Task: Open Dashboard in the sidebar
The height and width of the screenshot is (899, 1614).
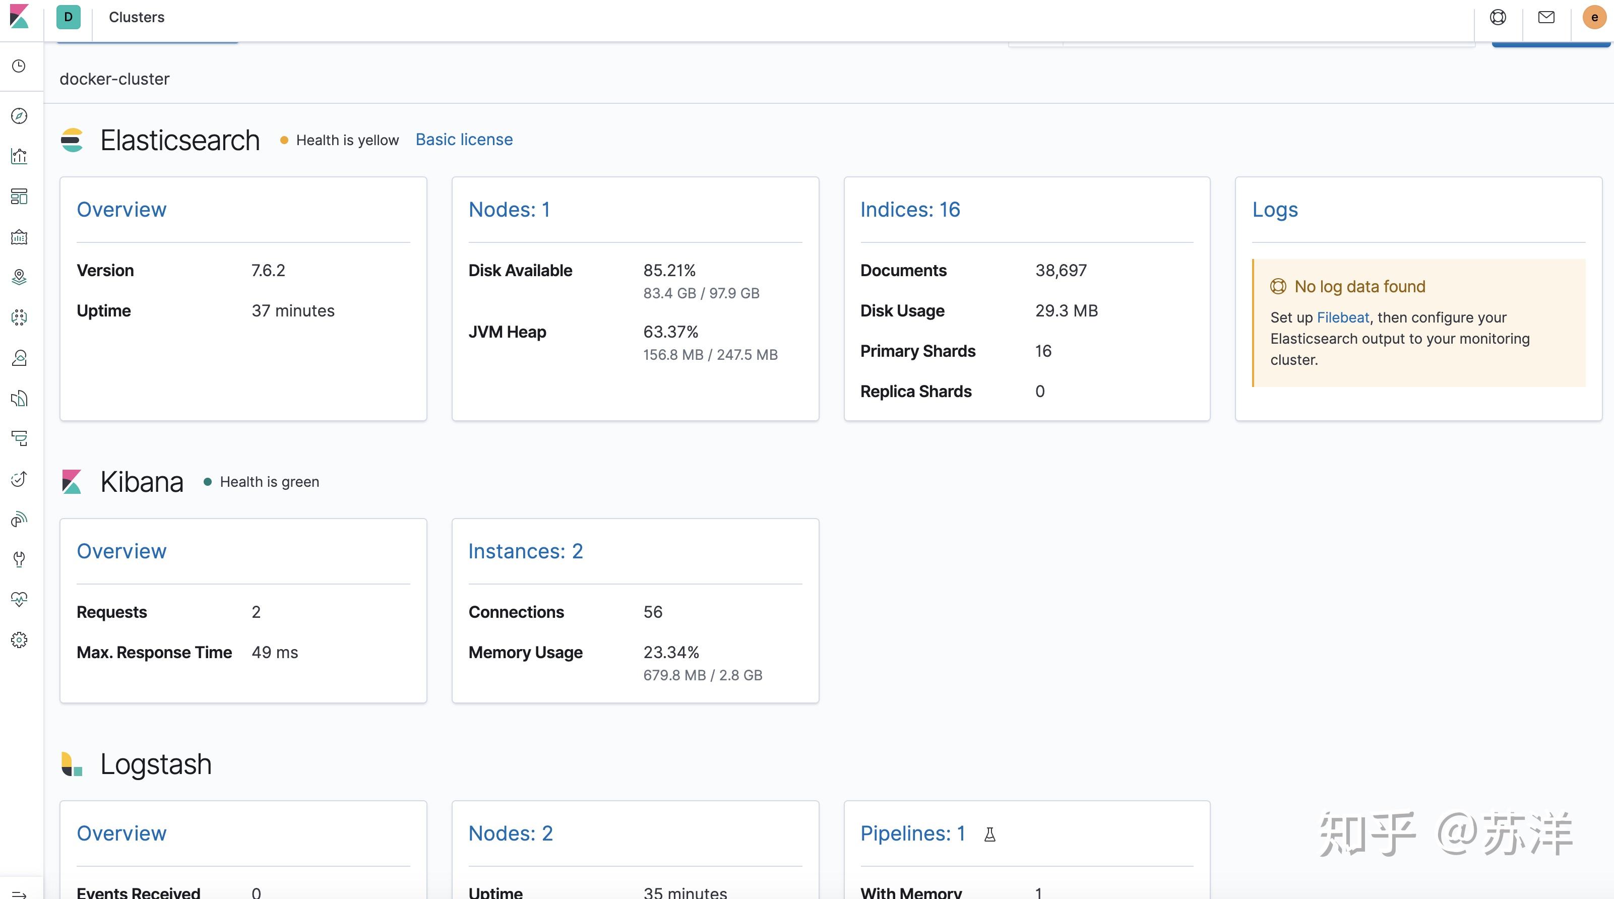Action: (20, 197)
